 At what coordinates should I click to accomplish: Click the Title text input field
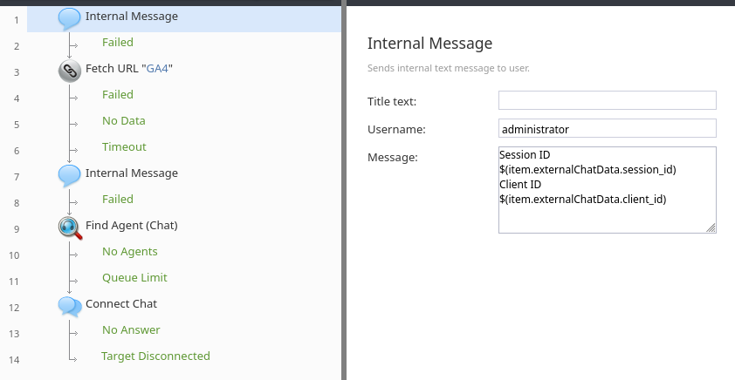(607, 100)
